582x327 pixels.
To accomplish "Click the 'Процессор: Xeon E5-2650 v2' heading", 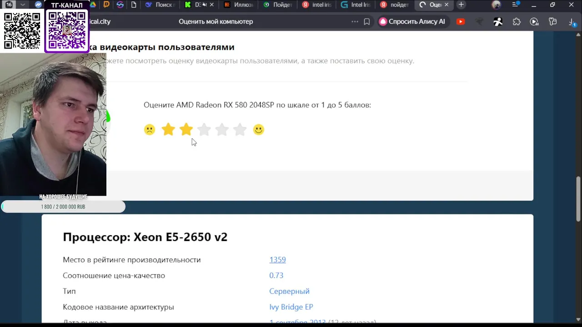I will pos(145,237).
